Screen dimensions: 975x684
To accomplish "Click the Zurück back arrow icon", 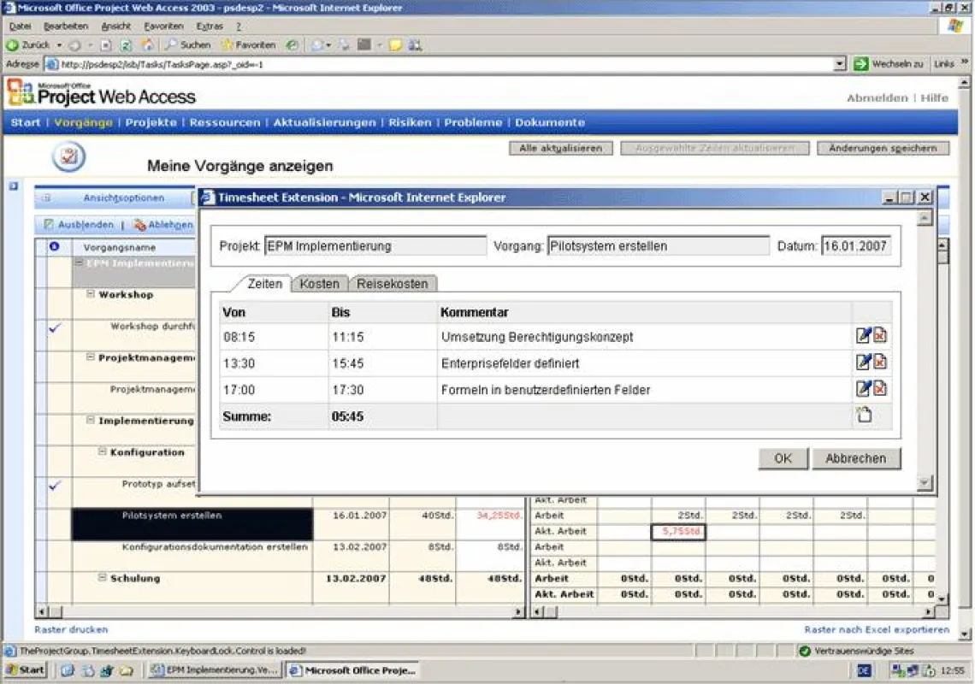I will tap(13, 44).
